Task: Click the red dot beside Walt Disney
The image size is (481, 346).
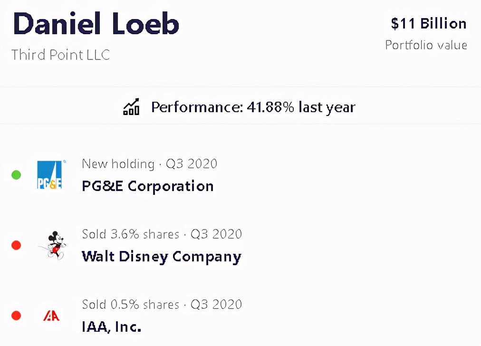Action: pyautogui.click(x=16, y=245)
